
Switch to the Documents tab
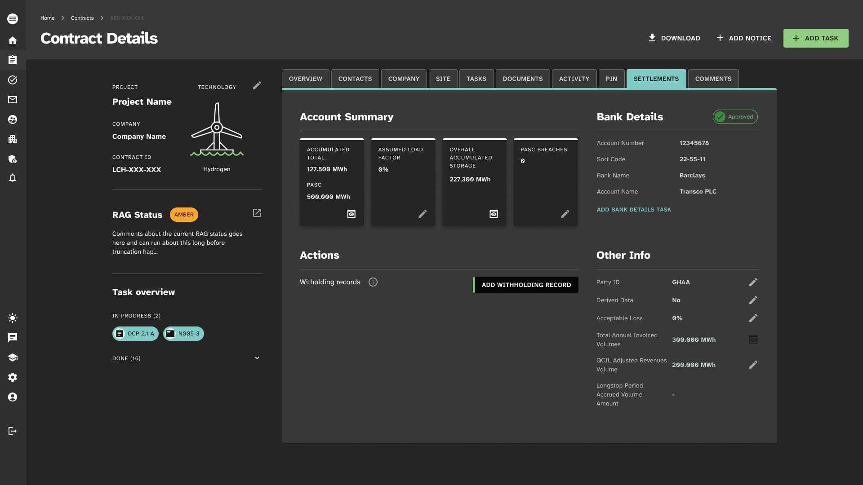pyautogui.click(x=523, y=79)
